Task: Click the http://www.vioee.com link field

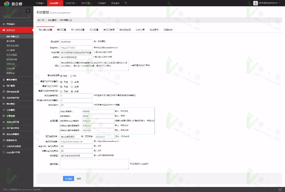Action: tap(76, 142)
